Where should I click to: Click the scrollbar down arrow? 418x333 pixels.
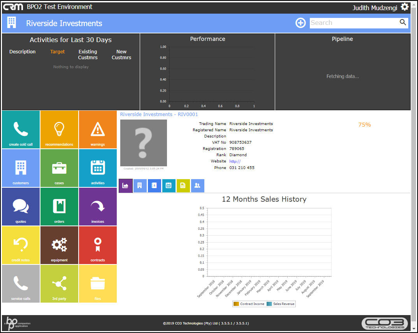tap(414, 329)
